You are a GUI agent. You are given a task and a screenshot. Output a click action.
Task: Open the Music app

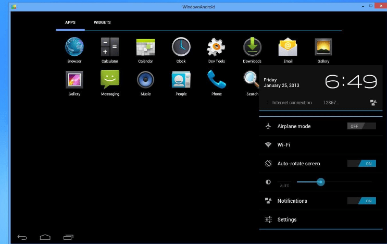pos(145,80)
